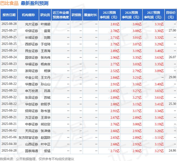Click 国泰海通 2027 forecast 3.27亿
The width and height of the screenshot is (177, 161).
(159, 151)
